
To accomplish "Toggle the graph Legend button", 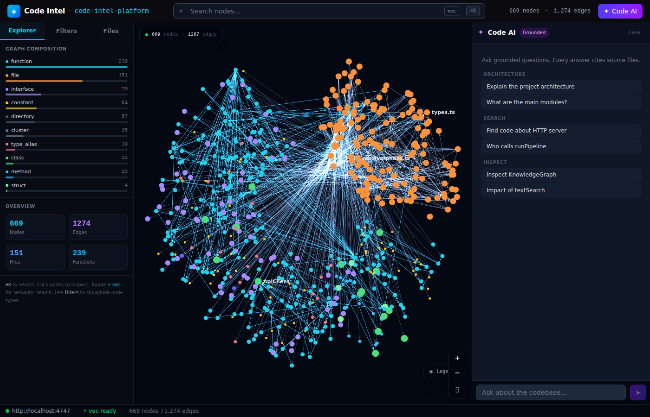I will 437,371.
